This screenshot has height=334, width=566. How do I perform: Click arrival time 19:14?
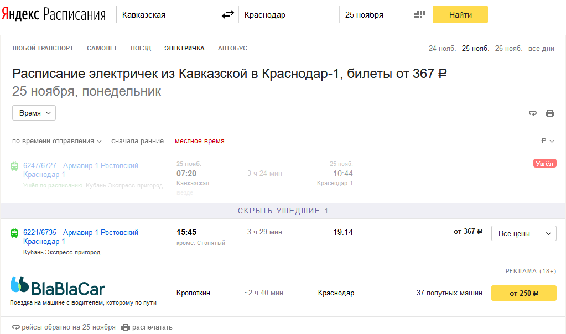(x=343, y=232)
